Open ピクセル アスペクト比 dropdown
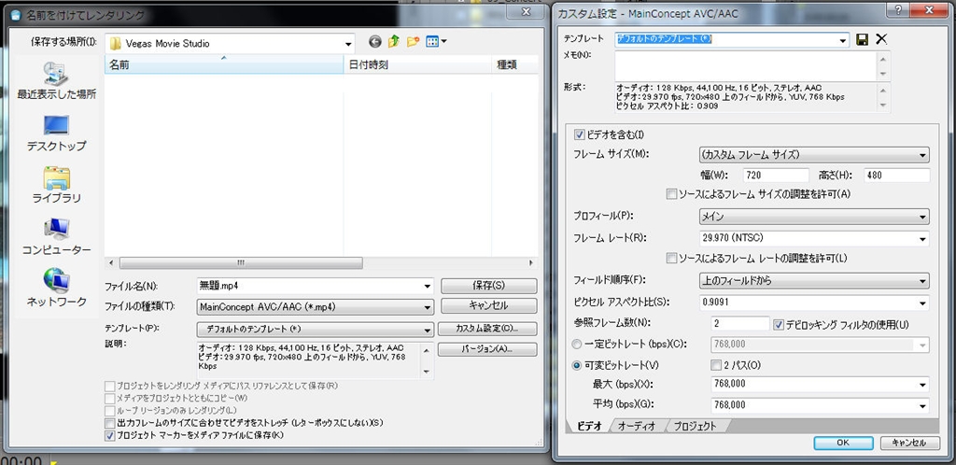The image size is (956, 465). (922, 303)
